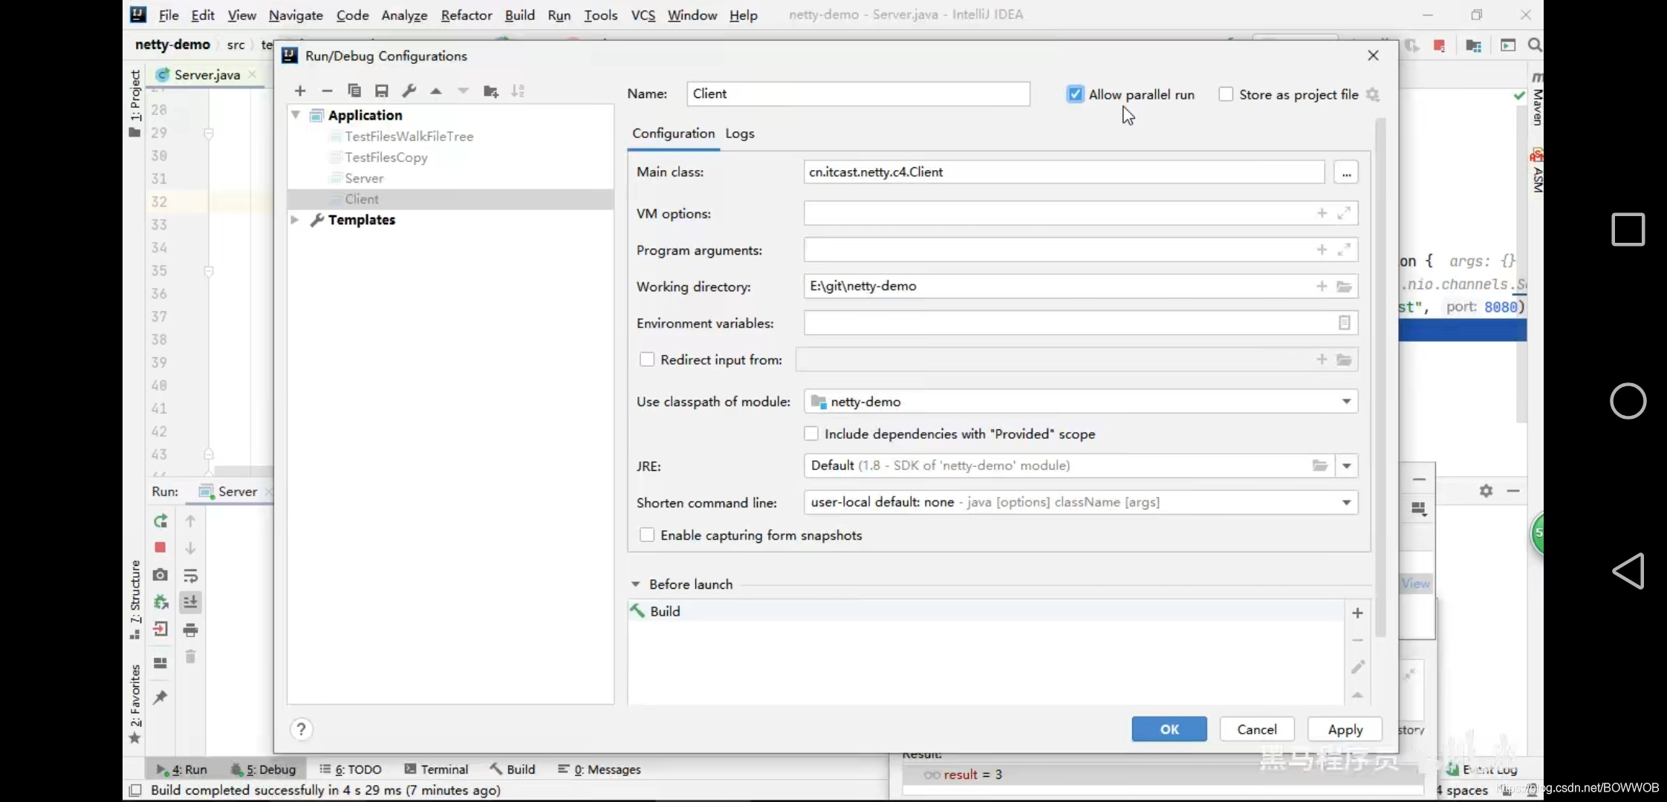This screenshot has height=802, width=1667.
Task: Click the Apply button
Action: tap(1345, 729)
